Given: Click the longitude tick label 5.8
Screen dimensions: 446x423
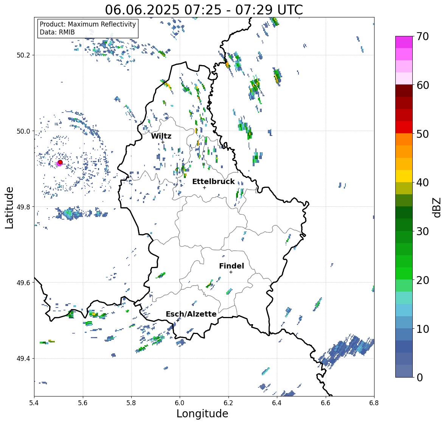Looking at the screenshot, I should [131, 403].
